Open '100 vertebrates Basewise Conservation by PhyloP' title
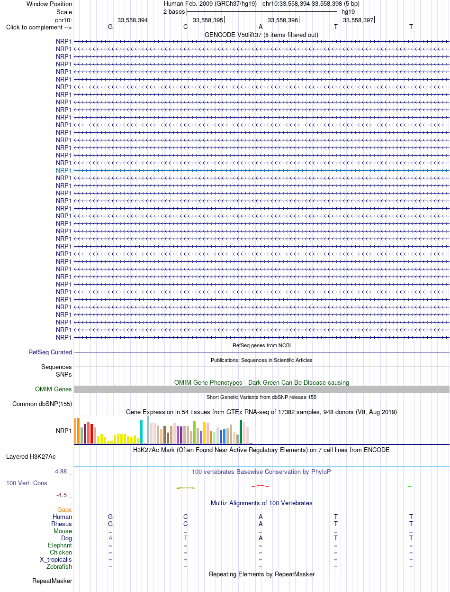 pos(261,472)
